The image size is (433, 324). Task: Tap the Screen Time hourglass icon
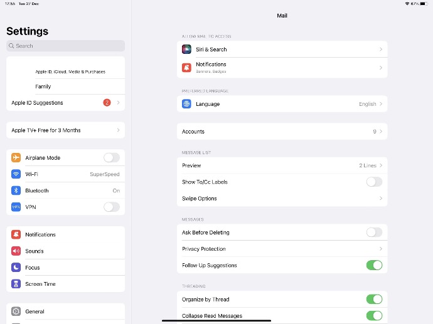click(x=16, y=284)
